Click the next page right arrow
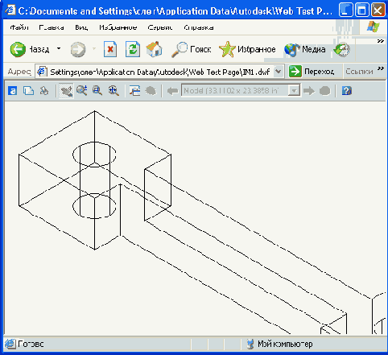The image size is (388, 355). [x=309, y=91]
